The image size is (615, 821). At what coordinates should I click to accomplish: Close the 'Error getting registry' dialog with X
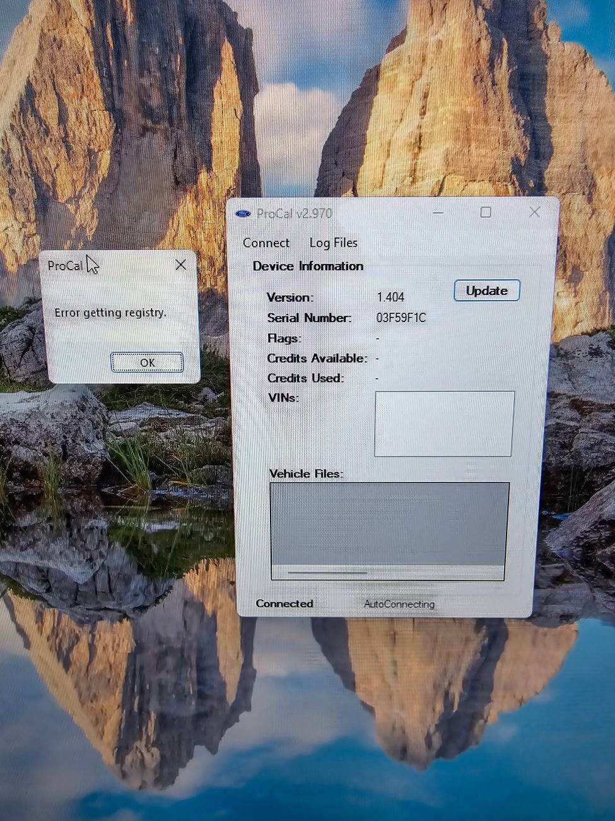tap(181, 265)
